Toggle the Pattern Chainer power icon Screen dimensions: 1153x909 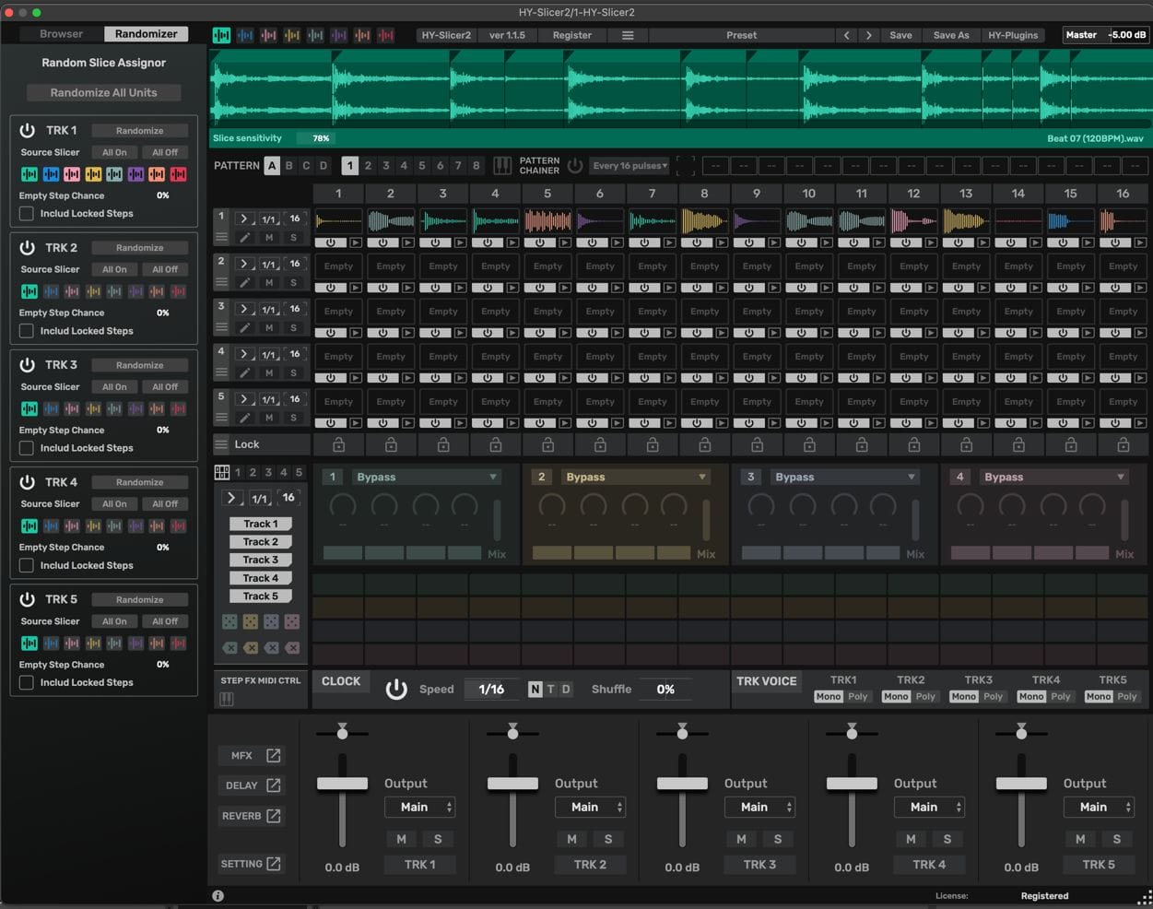(575, 166)
